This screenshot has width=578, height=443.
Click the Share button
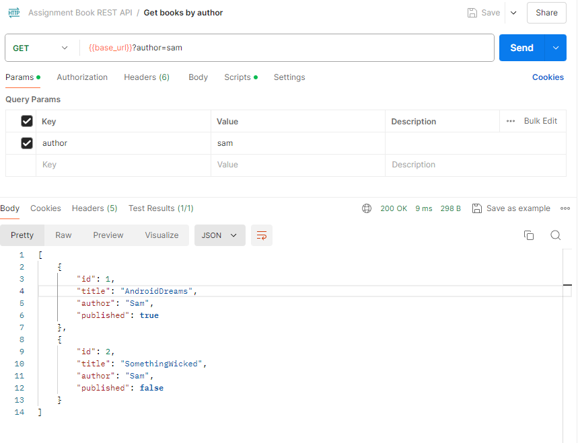coord(546,13)
